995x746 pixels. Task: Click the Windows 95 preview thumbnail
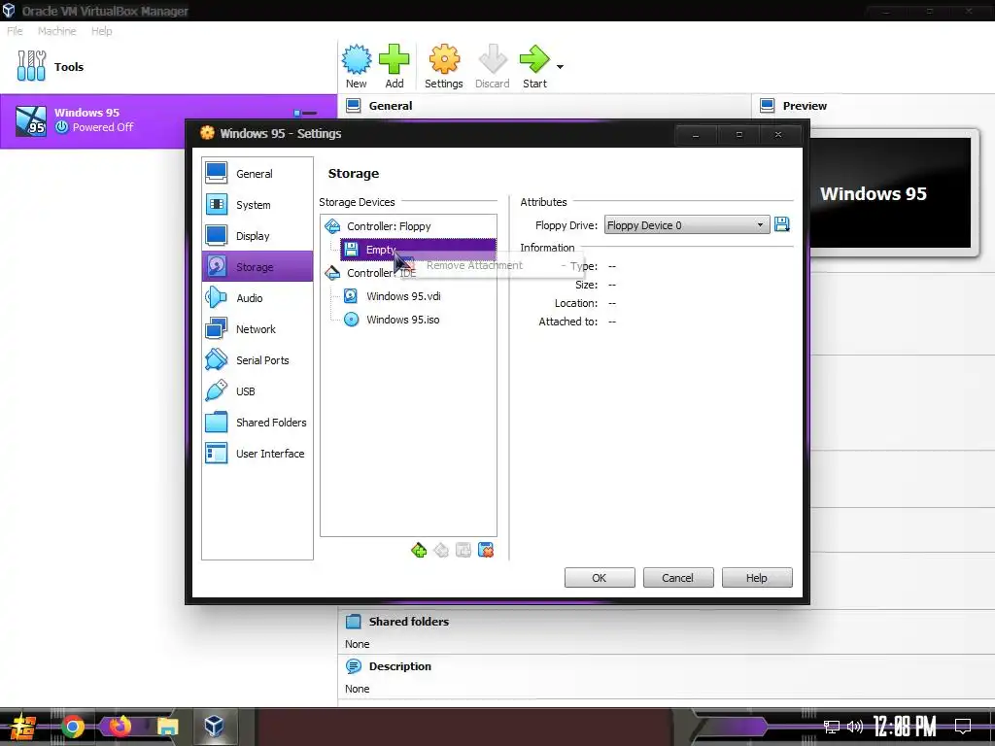890,193
